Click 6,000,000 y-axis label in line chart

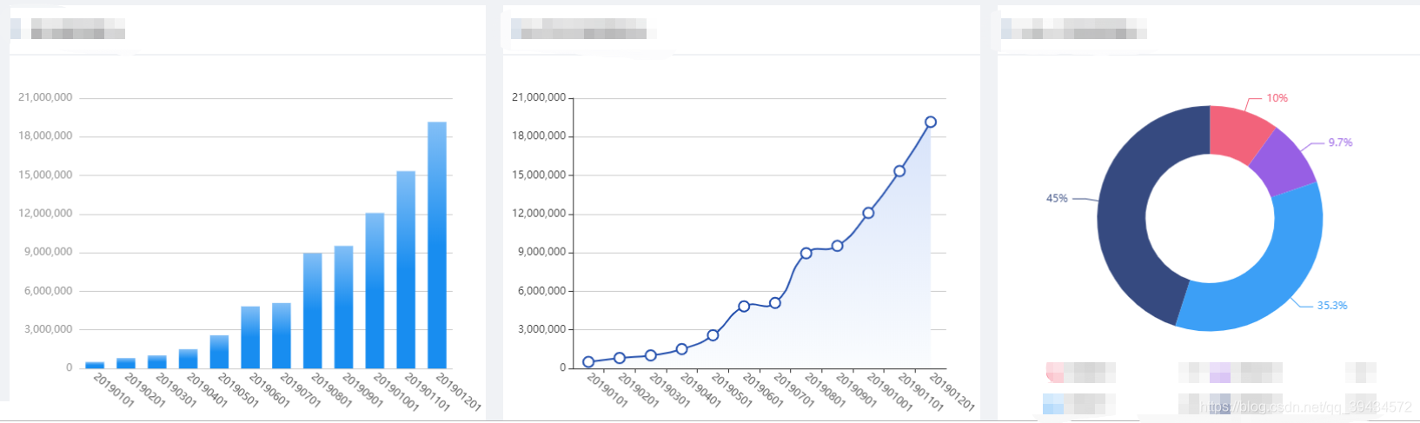541,291
